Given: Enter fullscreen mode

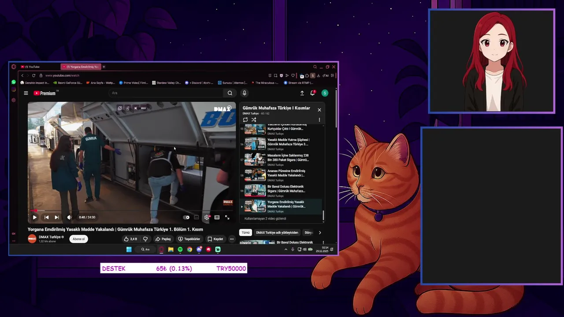Looking at the screenshot, I should click(x=227, y=217).
